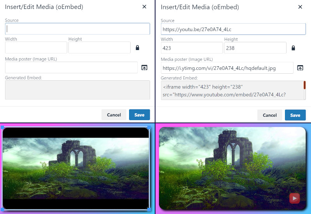
Task: Toggle the proportions lock in the left dialog
Action: [138, 48]
